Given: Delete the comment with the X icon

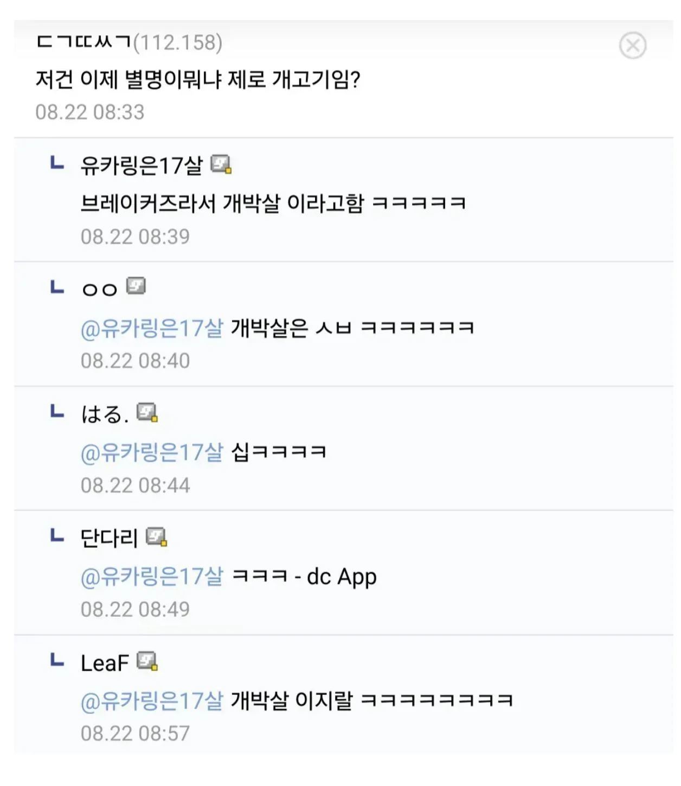Looking at the screenshot, I should tap(632, 46).
